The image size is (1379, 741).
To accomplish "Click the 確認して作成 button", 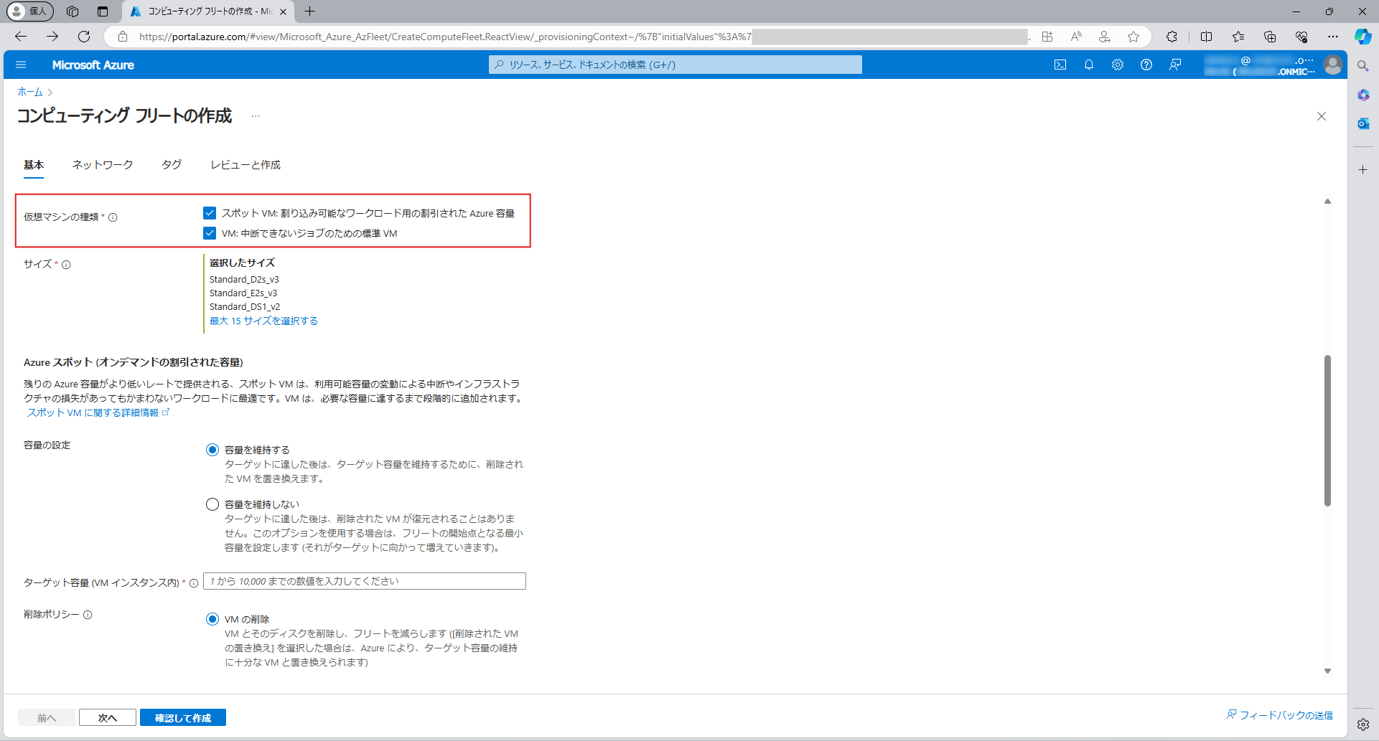I will point(183,717).
